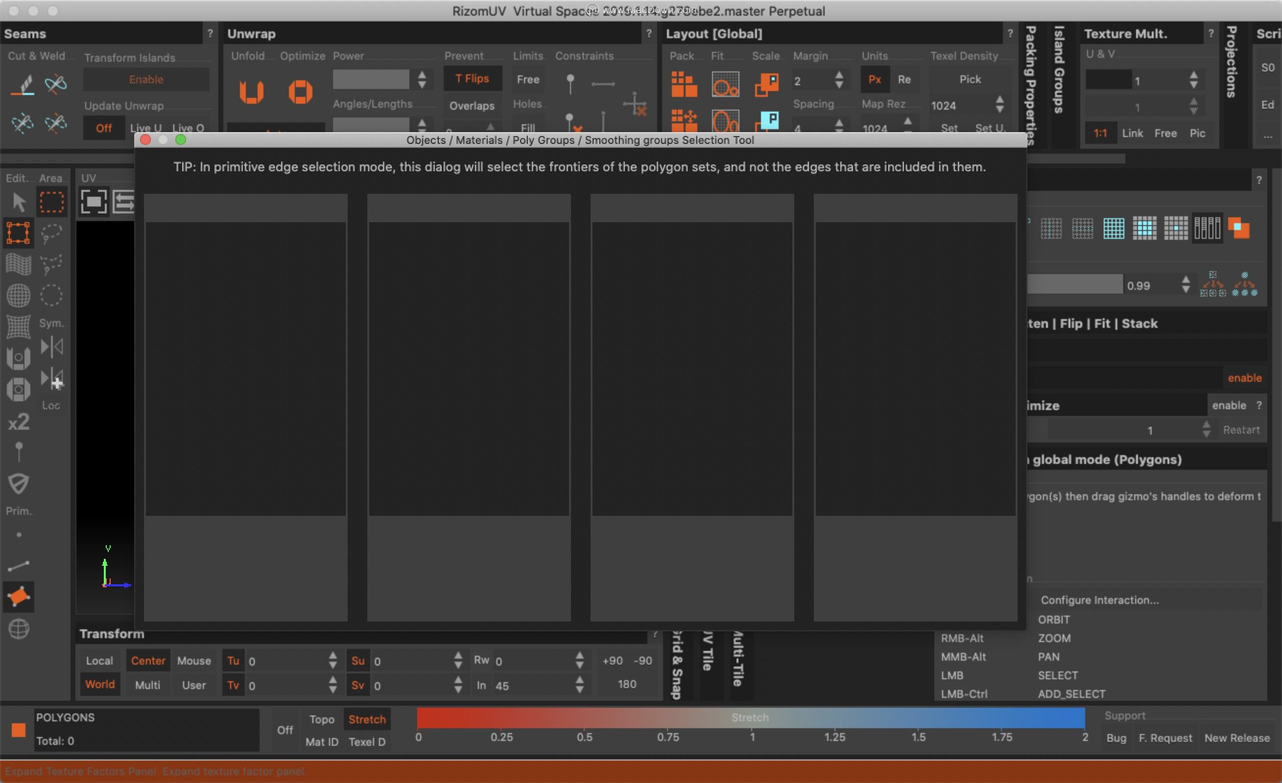Switch Unwrap mode from Off to Live U
1282x783 pixels.
click(145, 126)
